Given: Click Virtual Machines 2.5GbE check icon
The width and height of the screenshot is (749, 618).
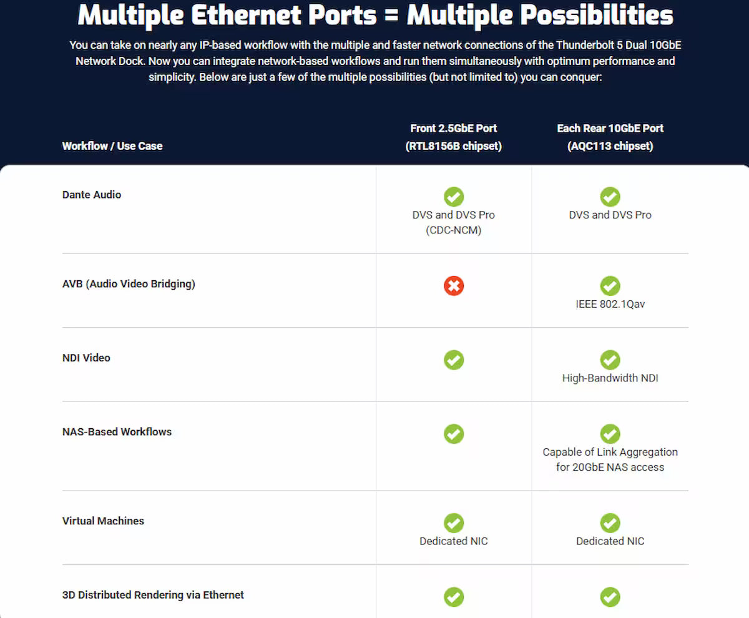Looking at the screenshot, I should [454, 523].
